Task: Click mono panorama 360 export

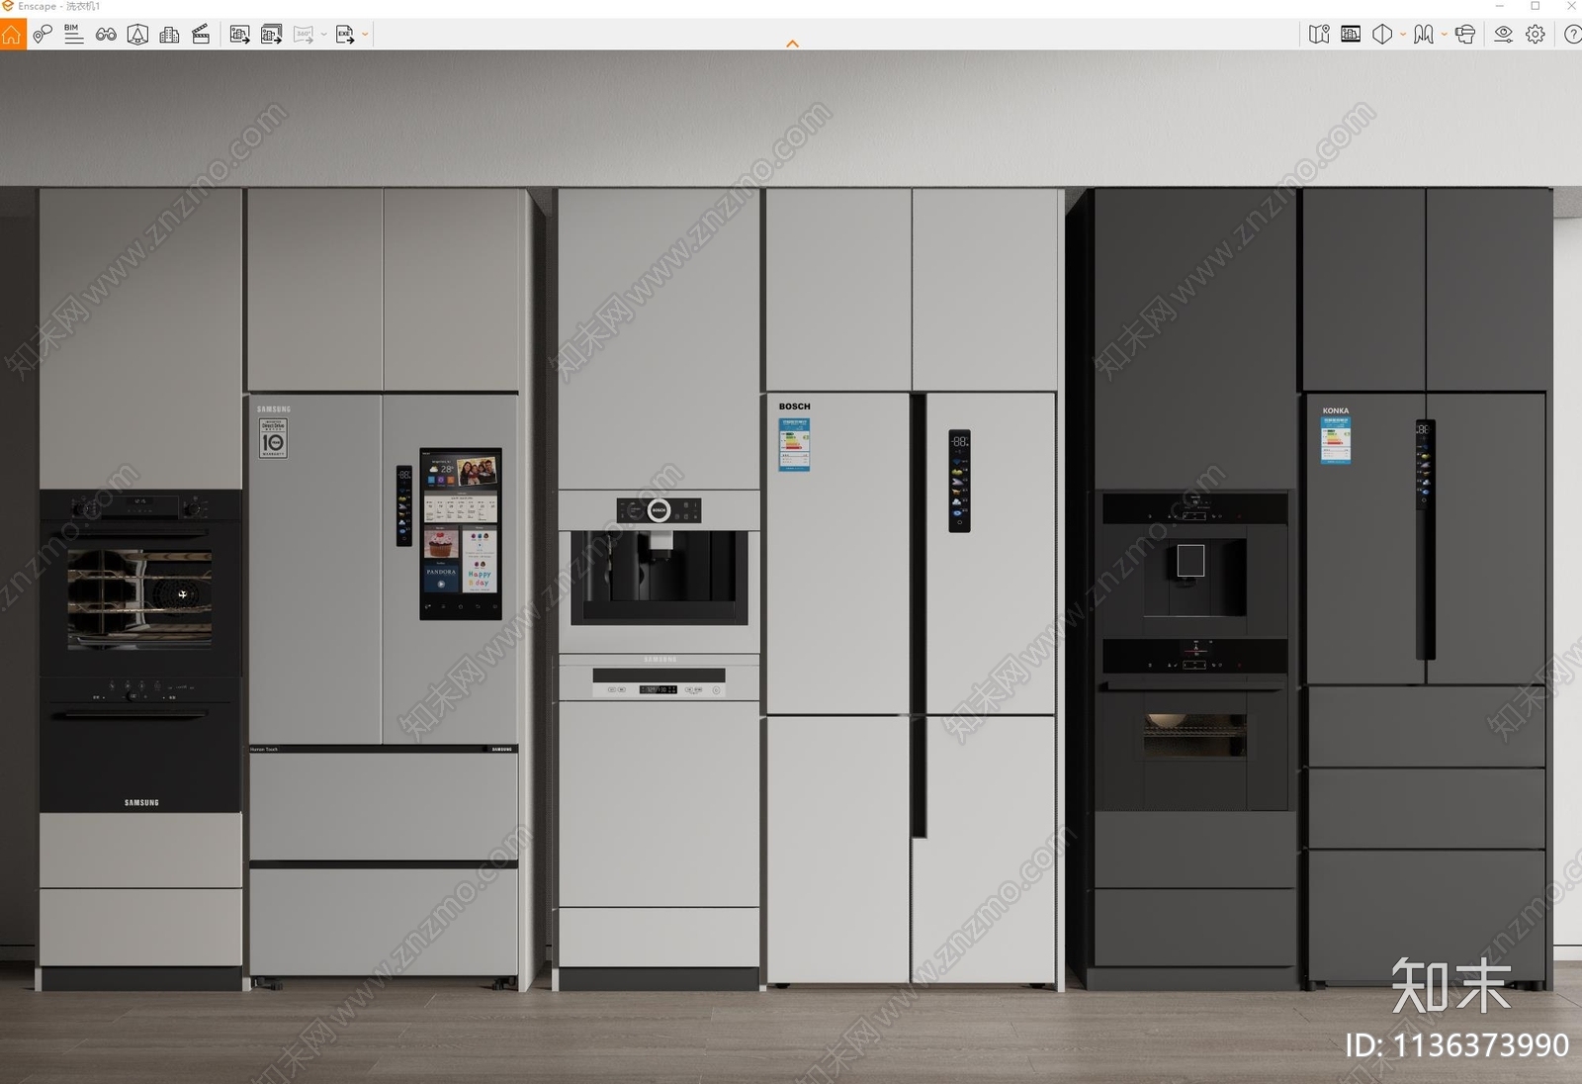Action: [x=304, y=35]
